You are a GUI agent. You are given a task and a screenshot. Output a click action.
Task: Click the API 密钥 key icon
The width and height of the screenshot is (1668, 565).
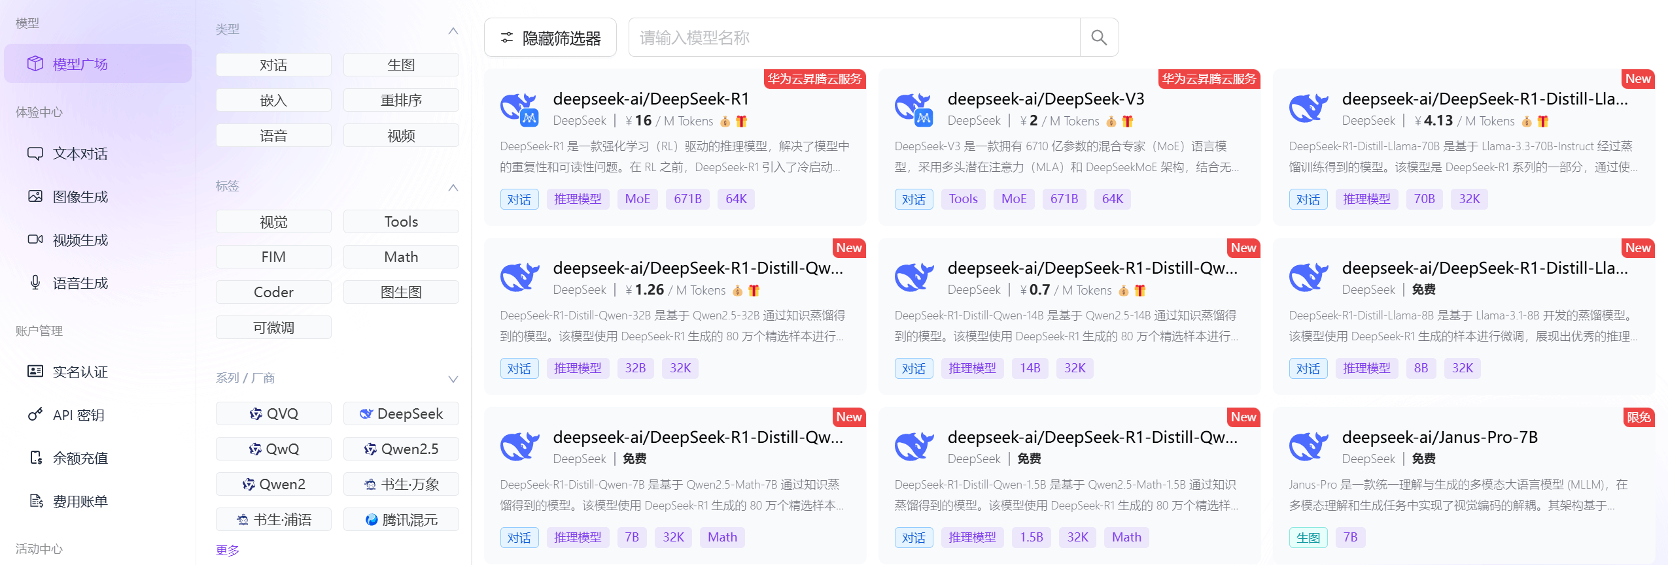tap(35, 414)
